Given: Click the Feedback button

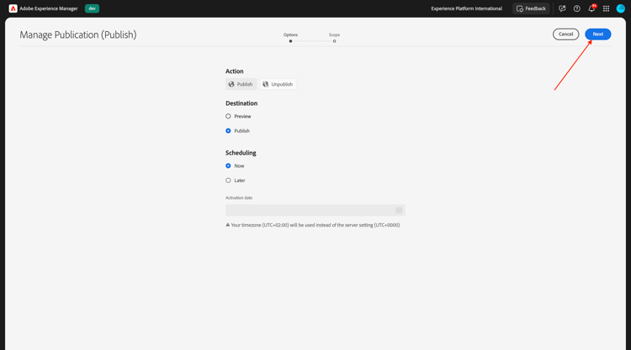Looking at the screenshot, I should point(531,8).
